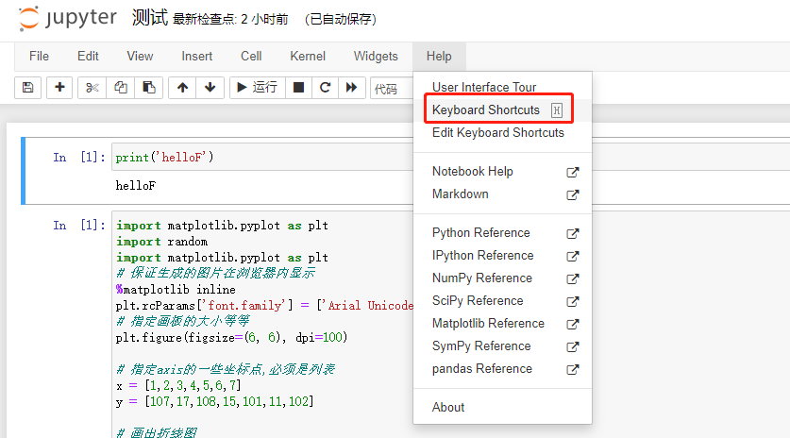
Task: Interrupt the kernel with the stop icon
Action: (299, 88)
